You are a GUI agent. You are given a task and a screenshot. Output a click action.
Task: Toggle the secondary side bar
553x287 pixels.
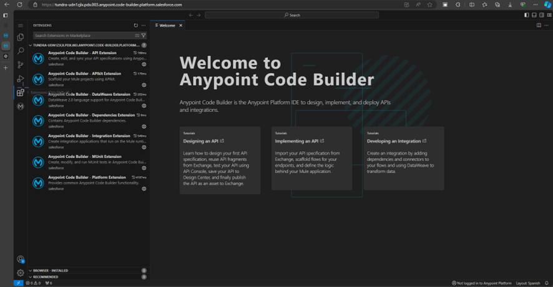pyautogui.click(x=542, y=15)
